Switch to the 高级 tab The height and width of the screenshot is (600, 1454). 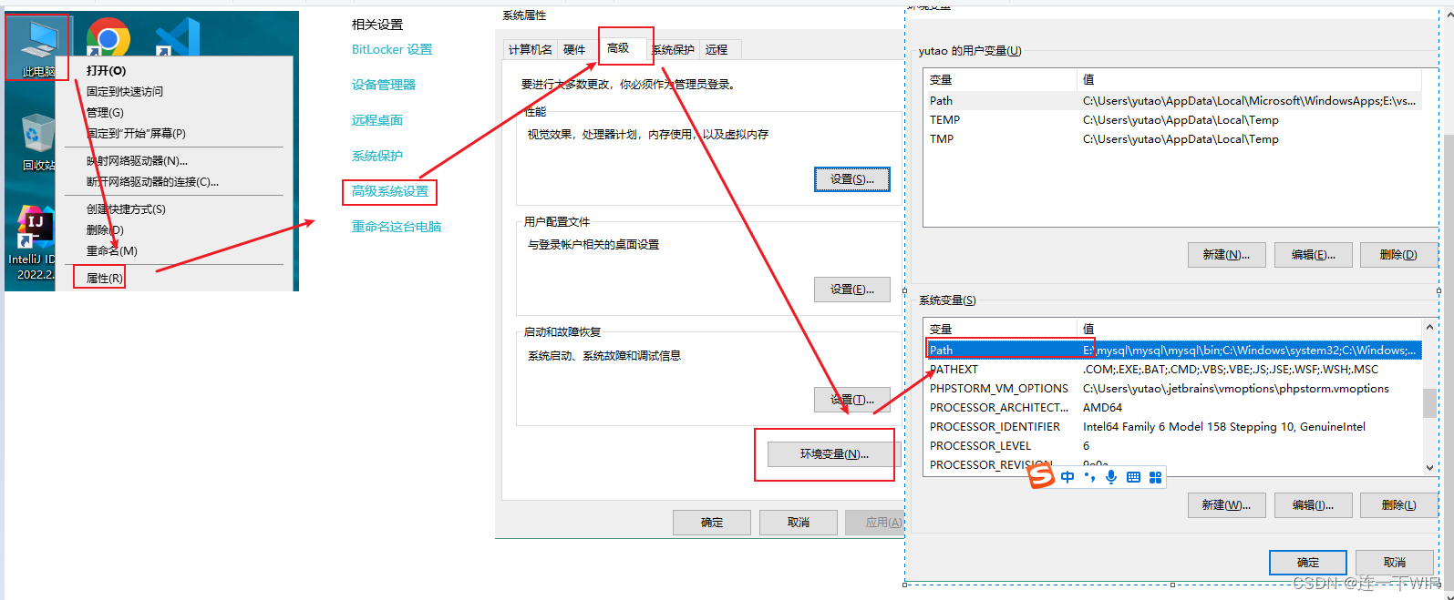(x=618, y=47)
